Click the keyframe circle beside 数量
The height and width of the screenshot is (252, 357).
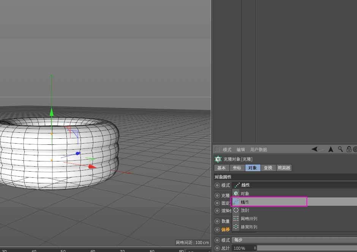point(217,221)
